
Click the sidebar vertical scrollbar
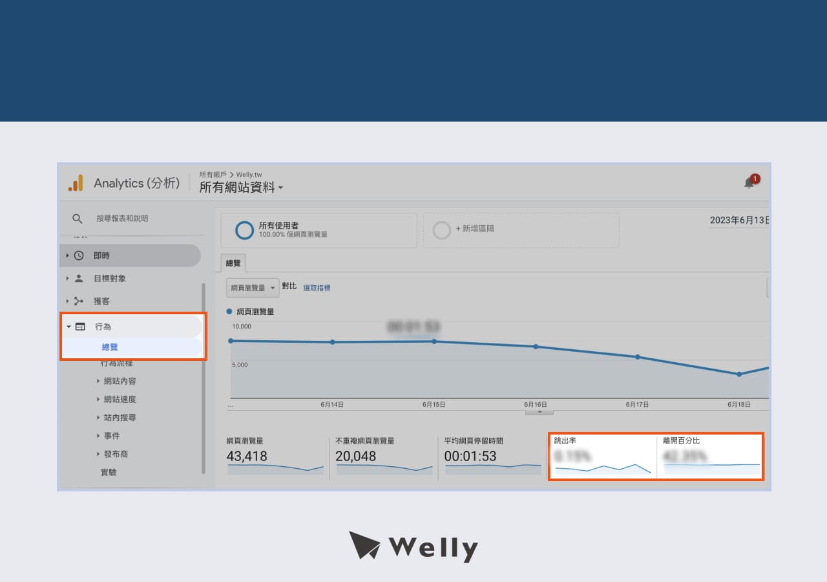[x=204, y=378]
